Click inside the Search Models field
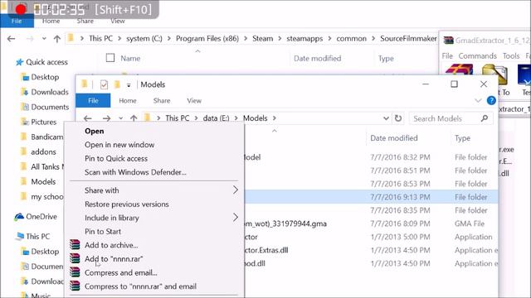Viewport: 531px width, 298px height. point(444,118)
